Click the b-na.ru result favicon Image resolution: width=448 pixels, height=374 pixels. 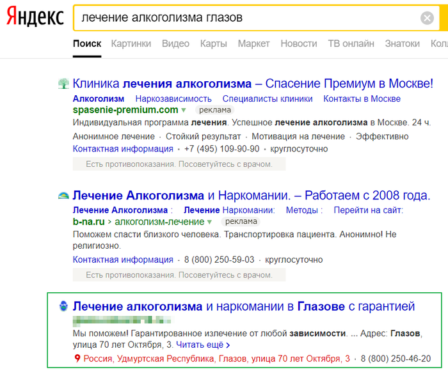tap(64, 196)
